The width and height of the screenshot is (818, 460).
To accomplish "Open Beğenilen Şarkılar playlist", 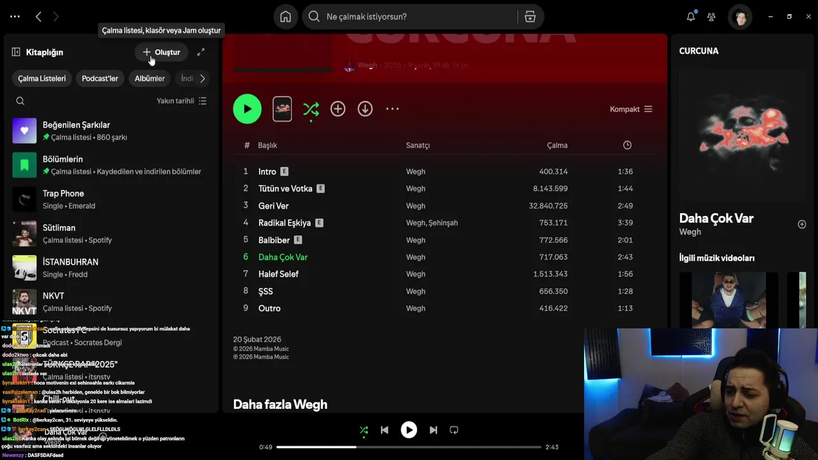I will click(x=111, y=130).
